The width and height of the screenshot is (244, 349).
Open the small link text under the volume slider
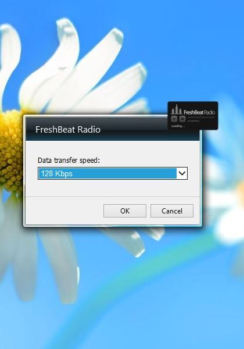193,121
